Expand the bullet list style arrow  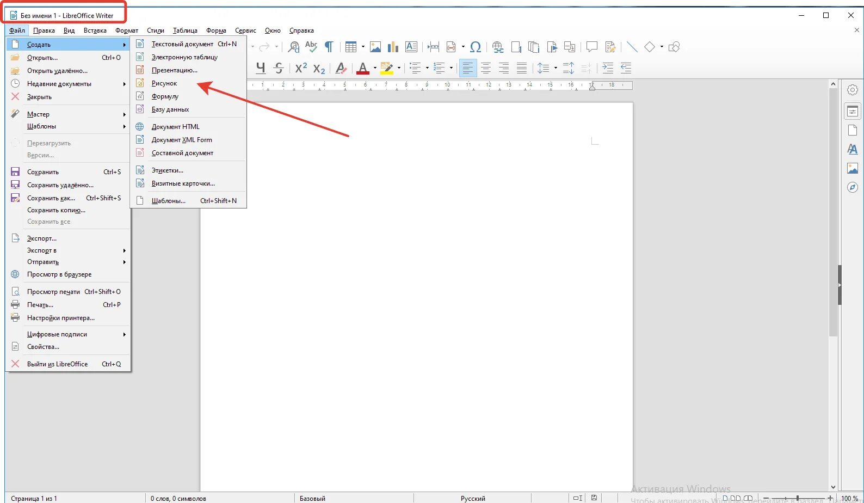[427, 68]
